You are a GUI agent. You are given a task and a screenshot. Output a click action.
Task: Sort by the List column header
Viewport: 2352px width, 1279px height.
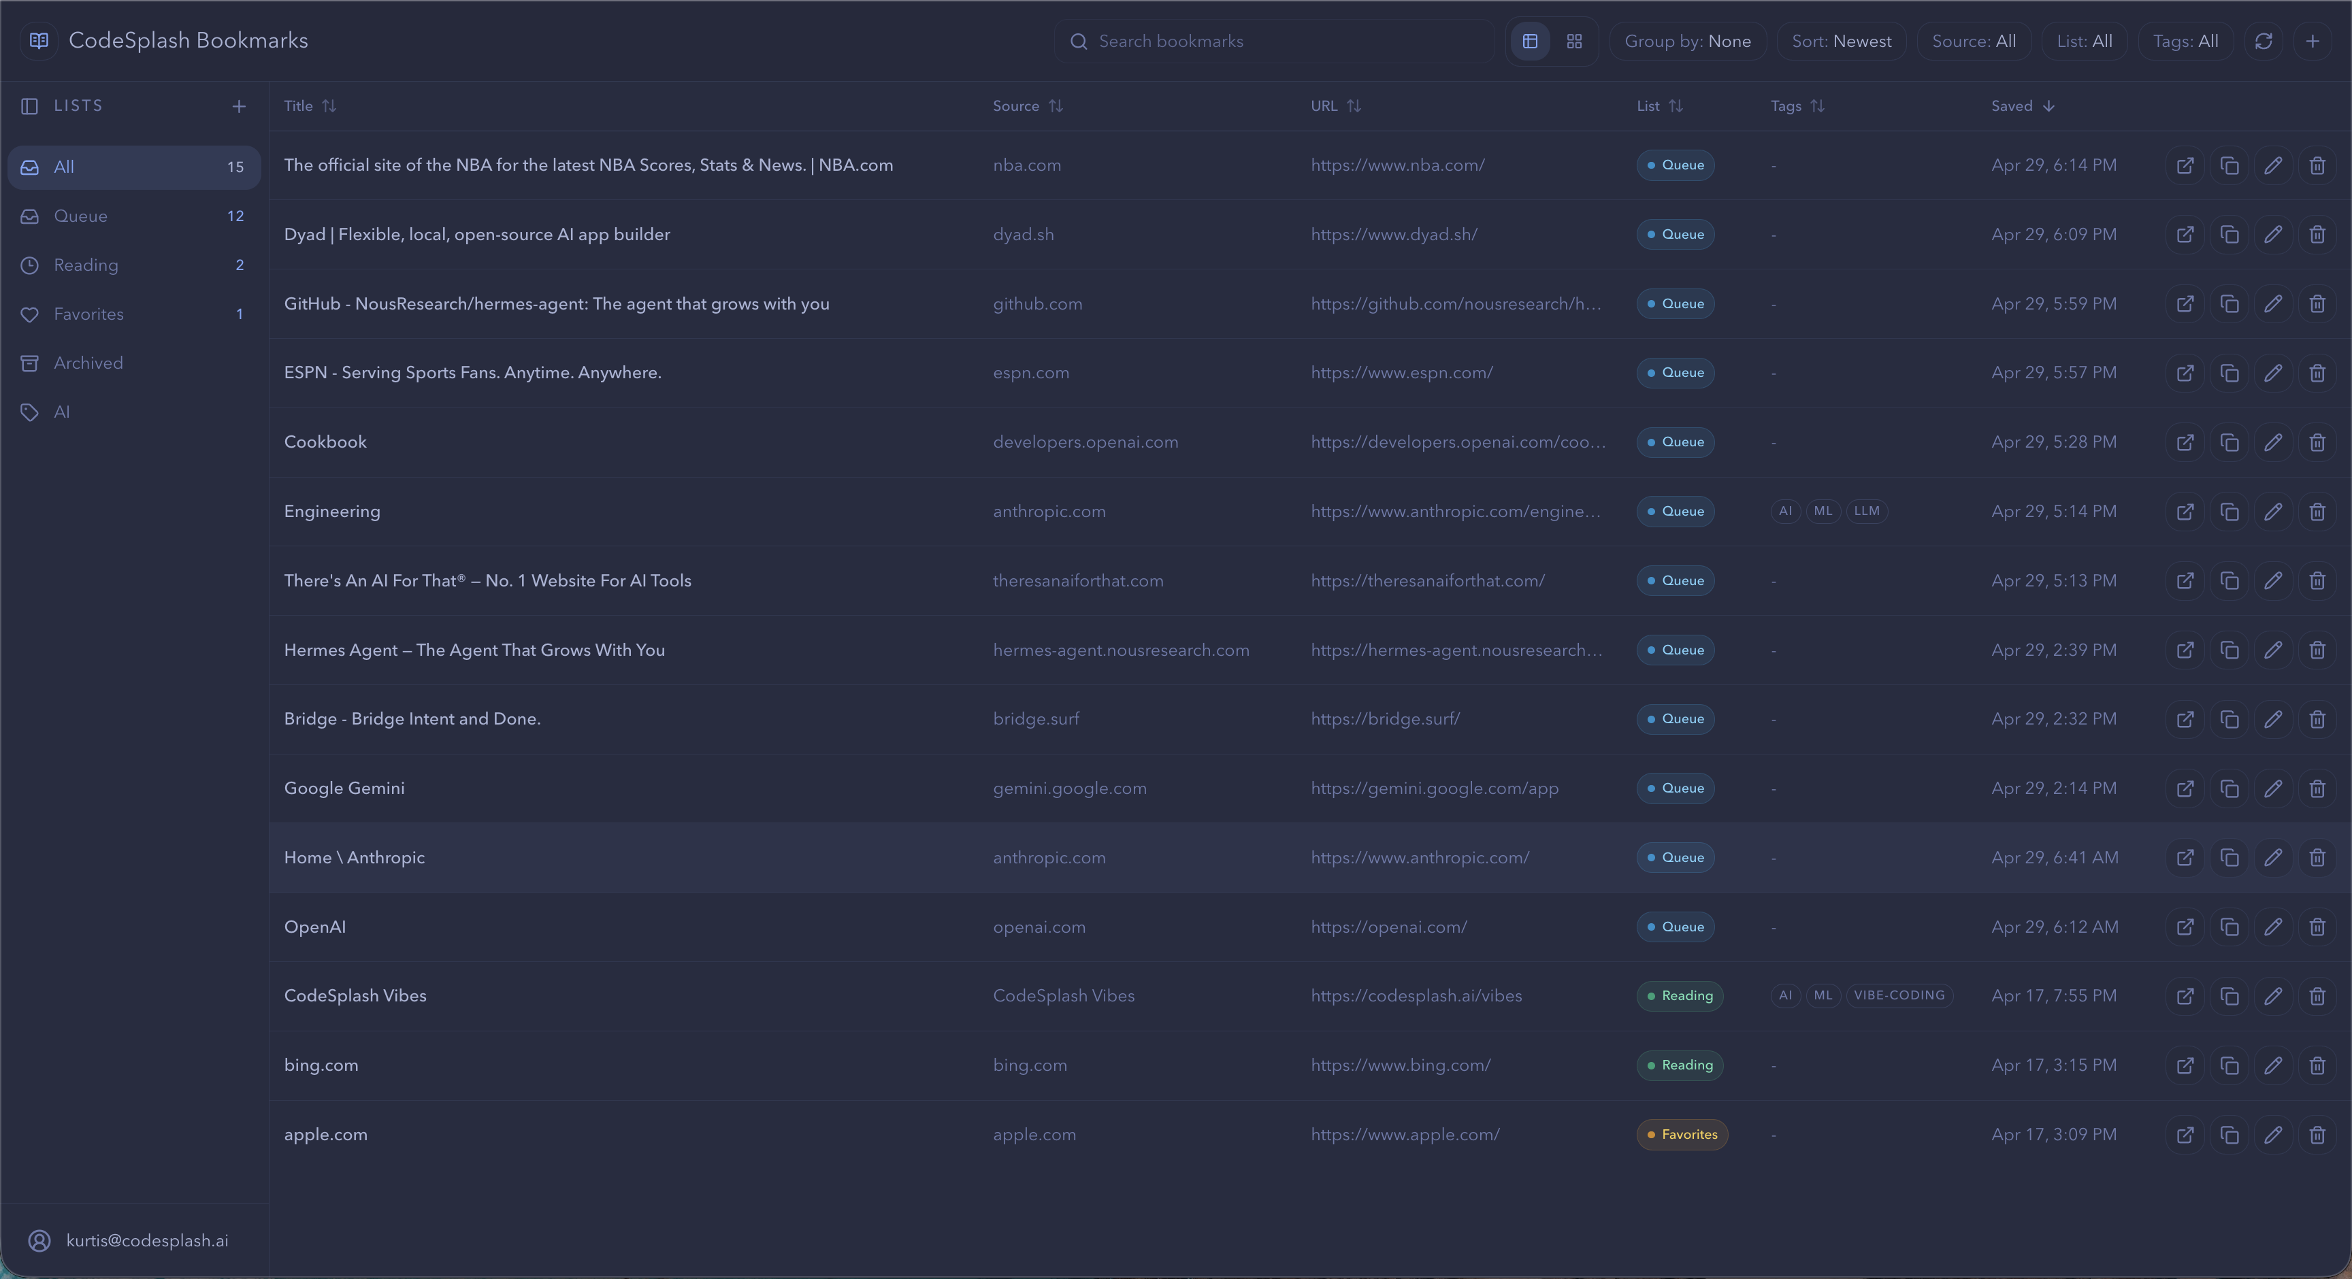pyautogui.click(x=1660, y=106)
